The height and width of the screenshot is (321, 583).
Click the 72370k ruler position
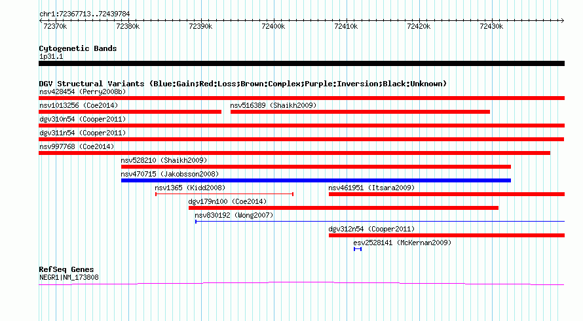[55, 26]
